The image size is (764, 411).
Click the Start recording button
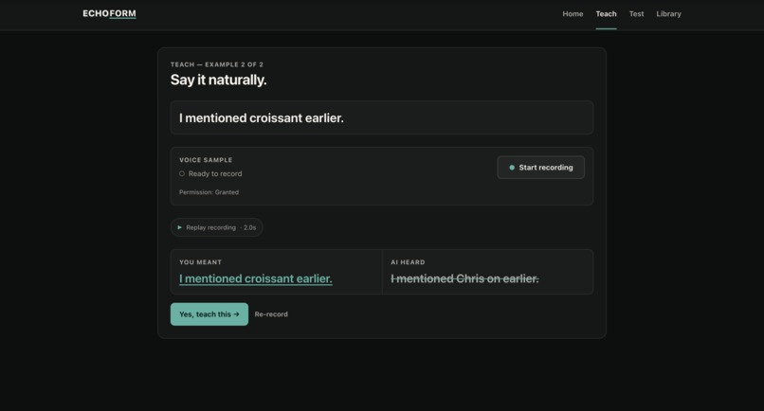pyautogui.click(x=541, y=168)
